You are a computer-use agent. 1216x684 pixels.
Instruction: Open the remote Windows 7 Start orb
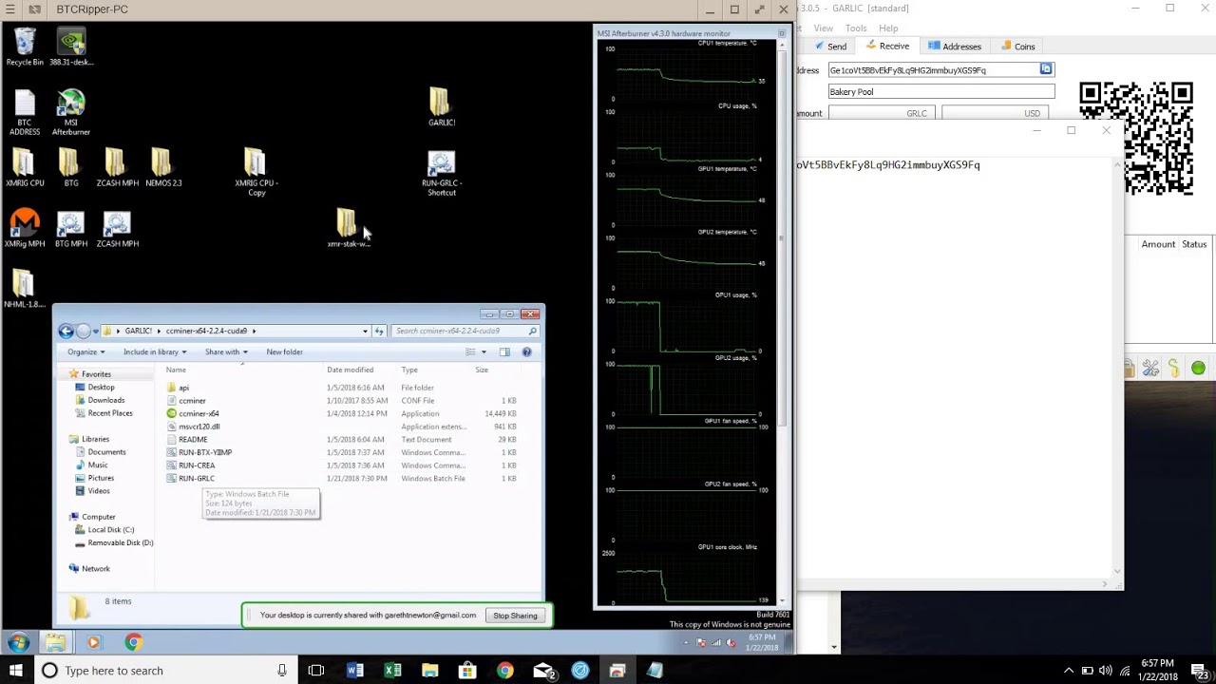pyautogui.click(x=17, y=642)
